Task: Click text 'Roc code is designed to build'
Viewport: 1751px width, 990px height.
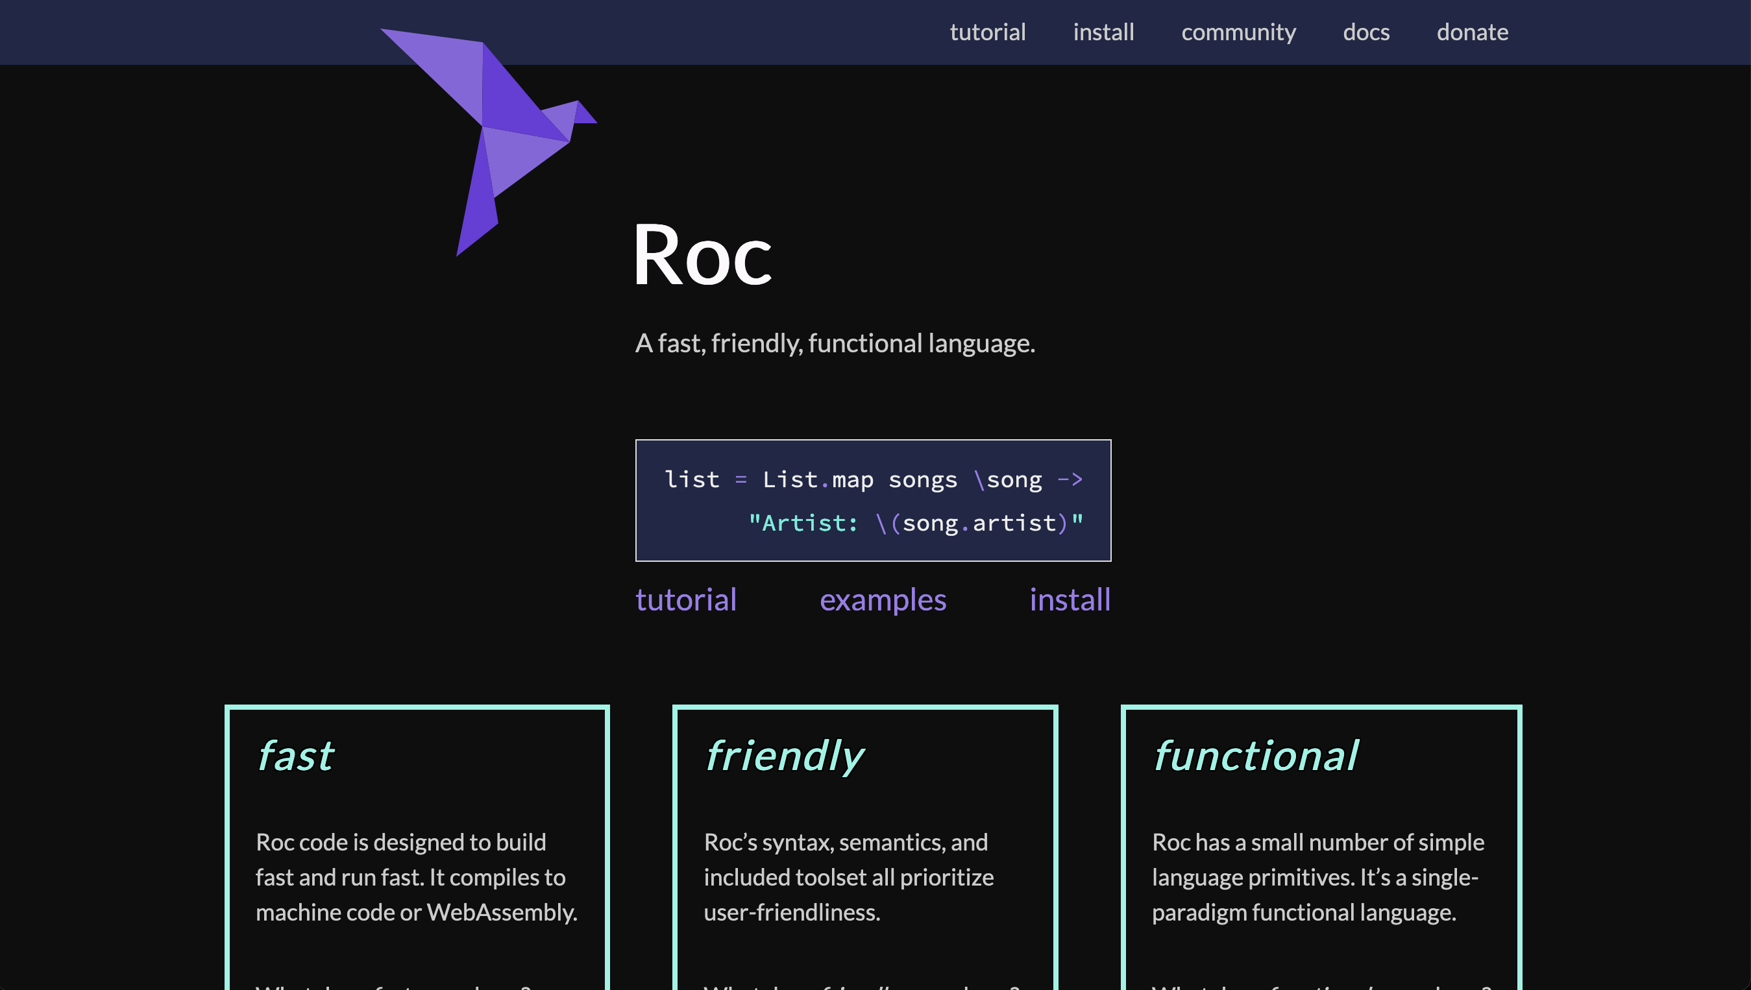Action: 400,843
